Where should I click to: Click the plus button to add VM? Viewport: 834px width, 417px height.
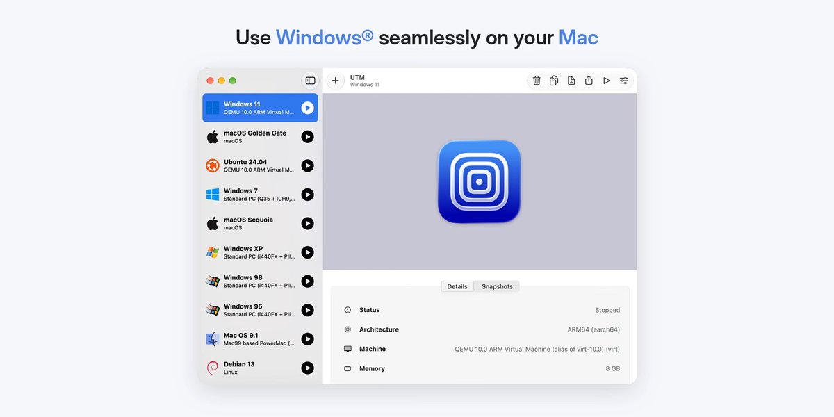click(335, 81)
